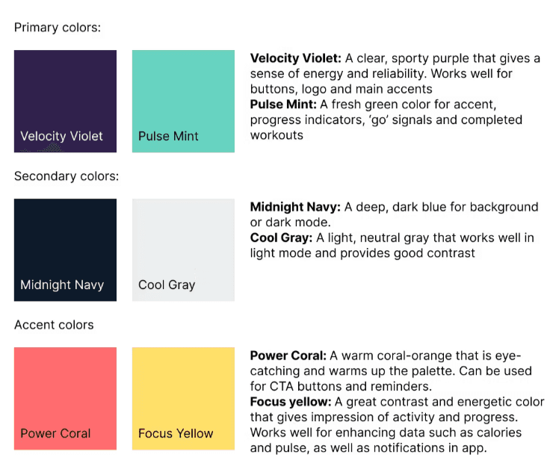This screenshot has width=553, height=466.
Task: Click the Secondary colors heading
Action: pos(67,176)
